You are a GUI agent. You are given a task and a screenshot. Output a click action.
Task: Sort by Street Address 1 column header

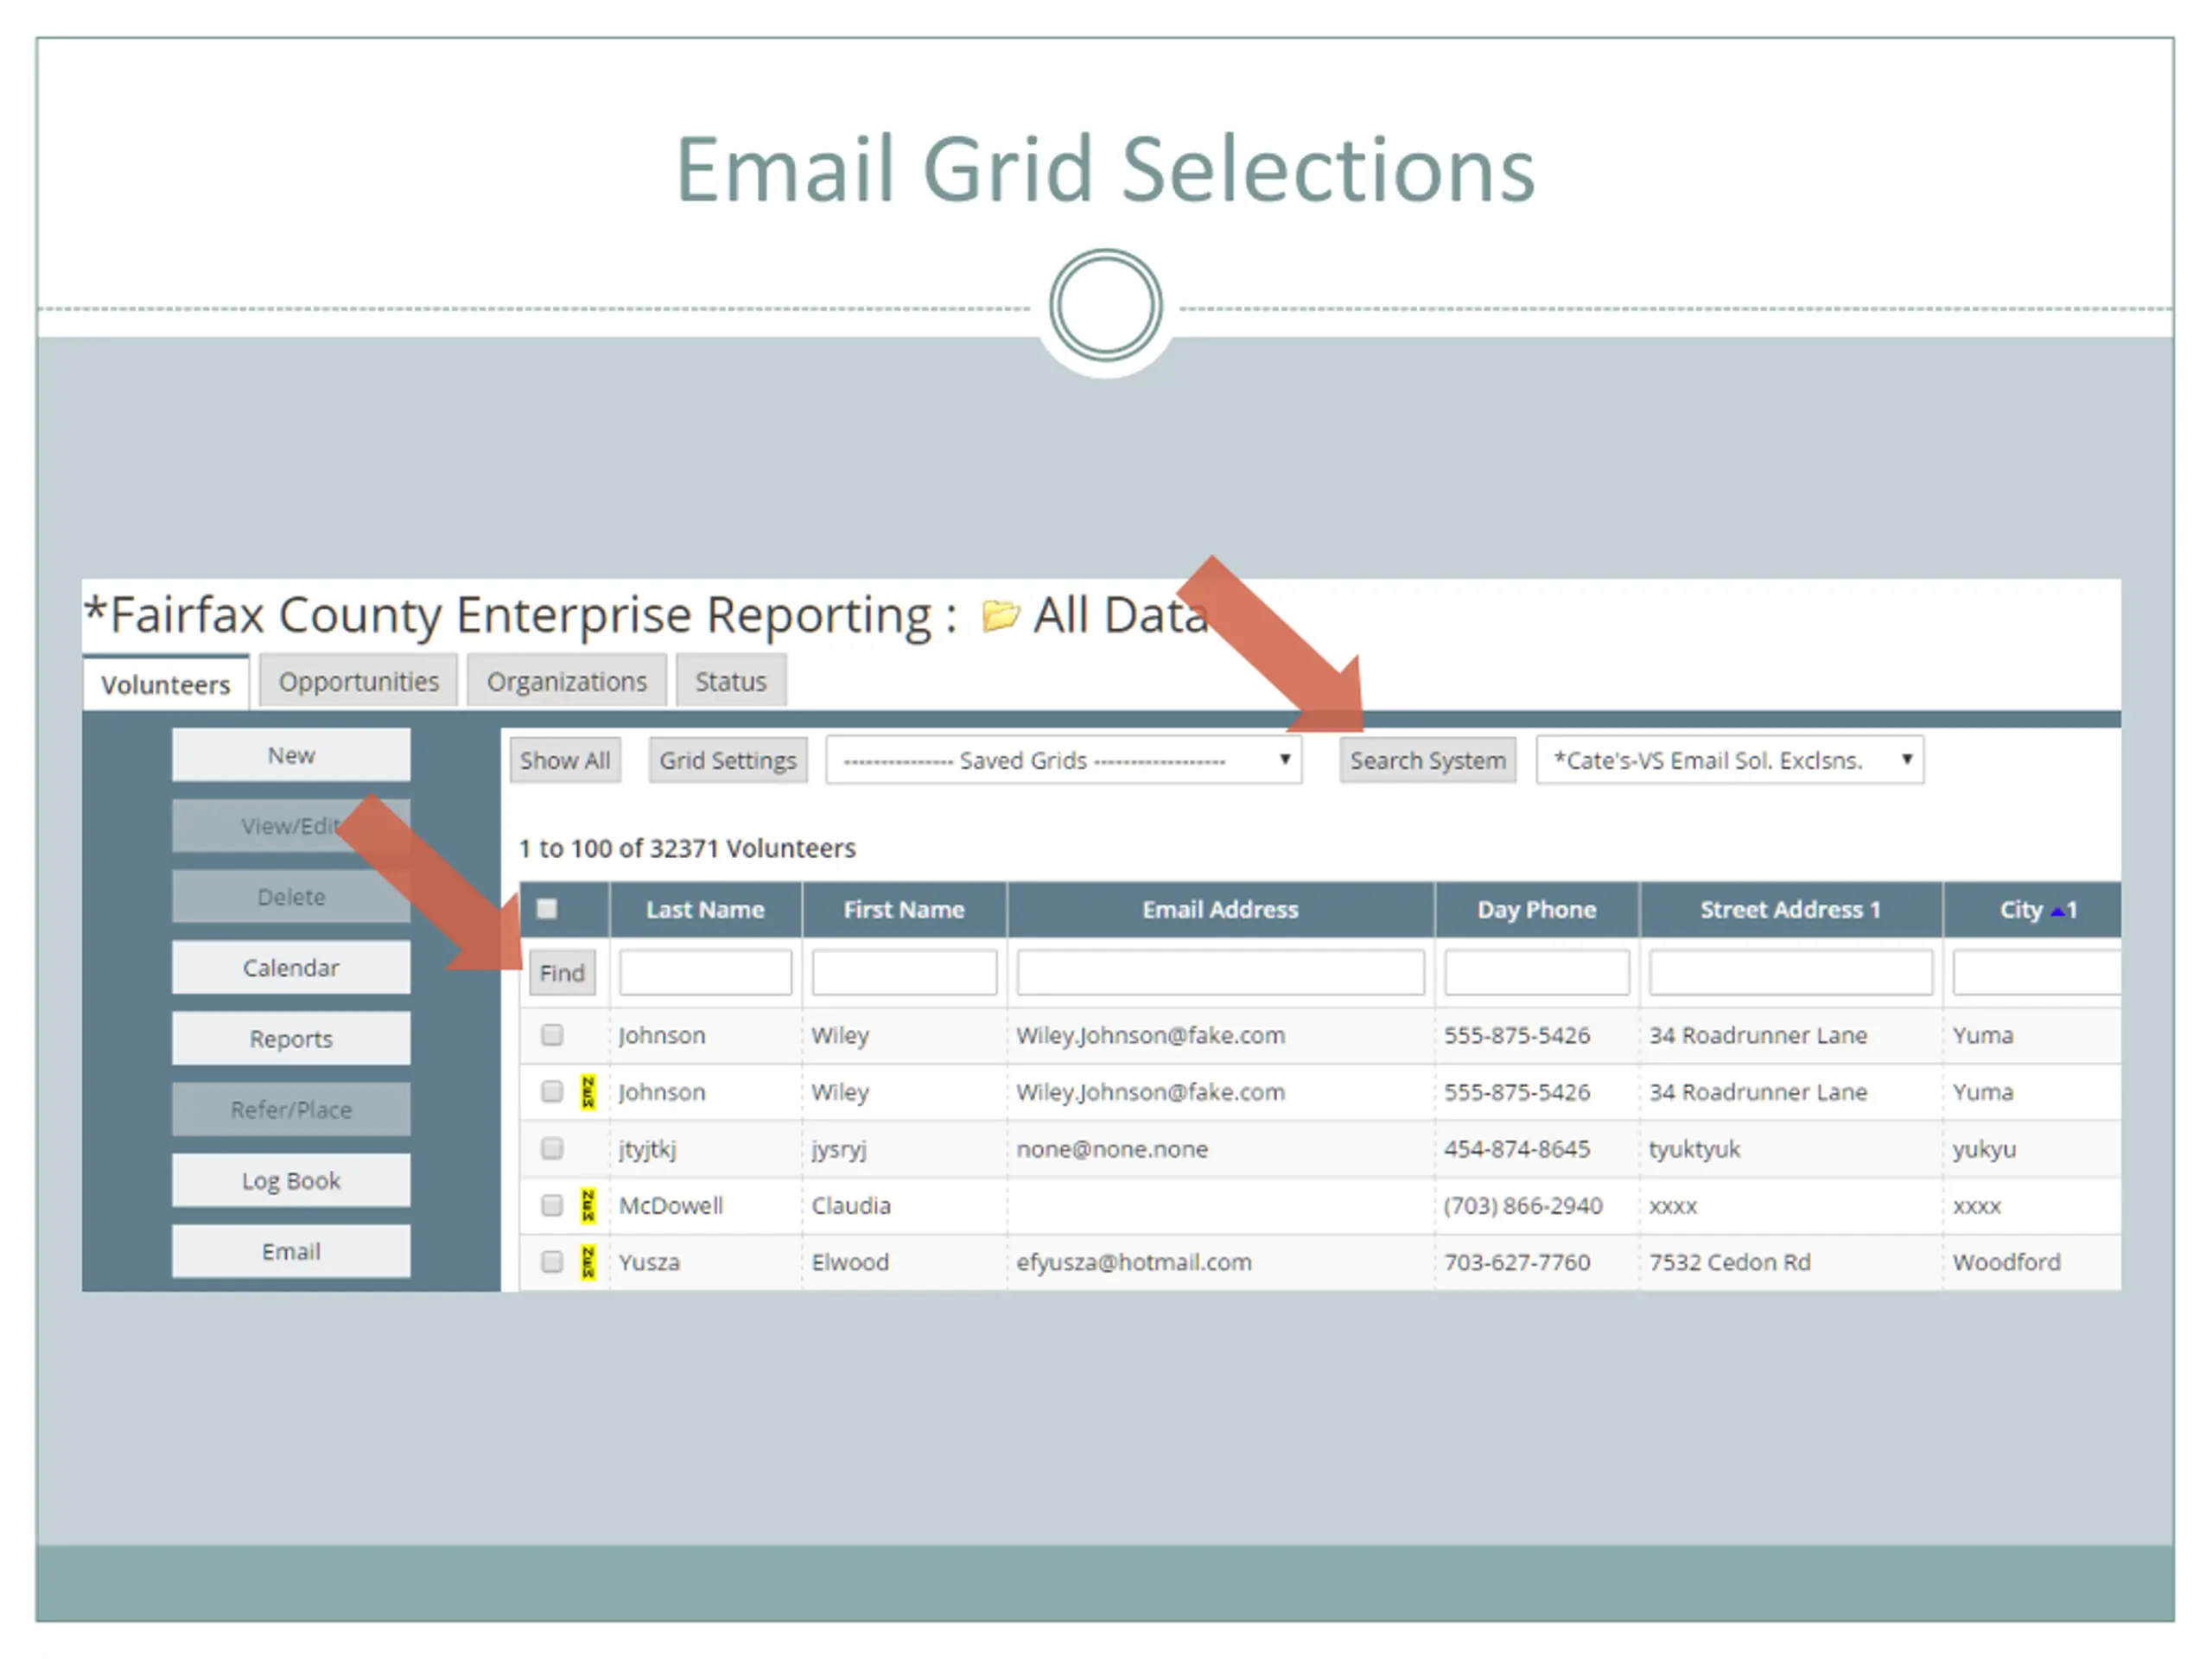click(1791, 910)
